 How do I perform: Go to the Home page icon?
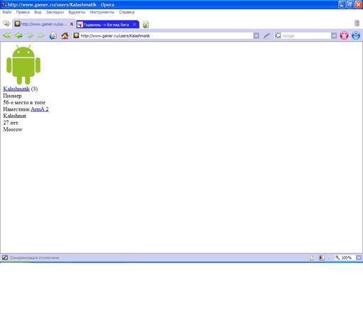coord(65,35)
